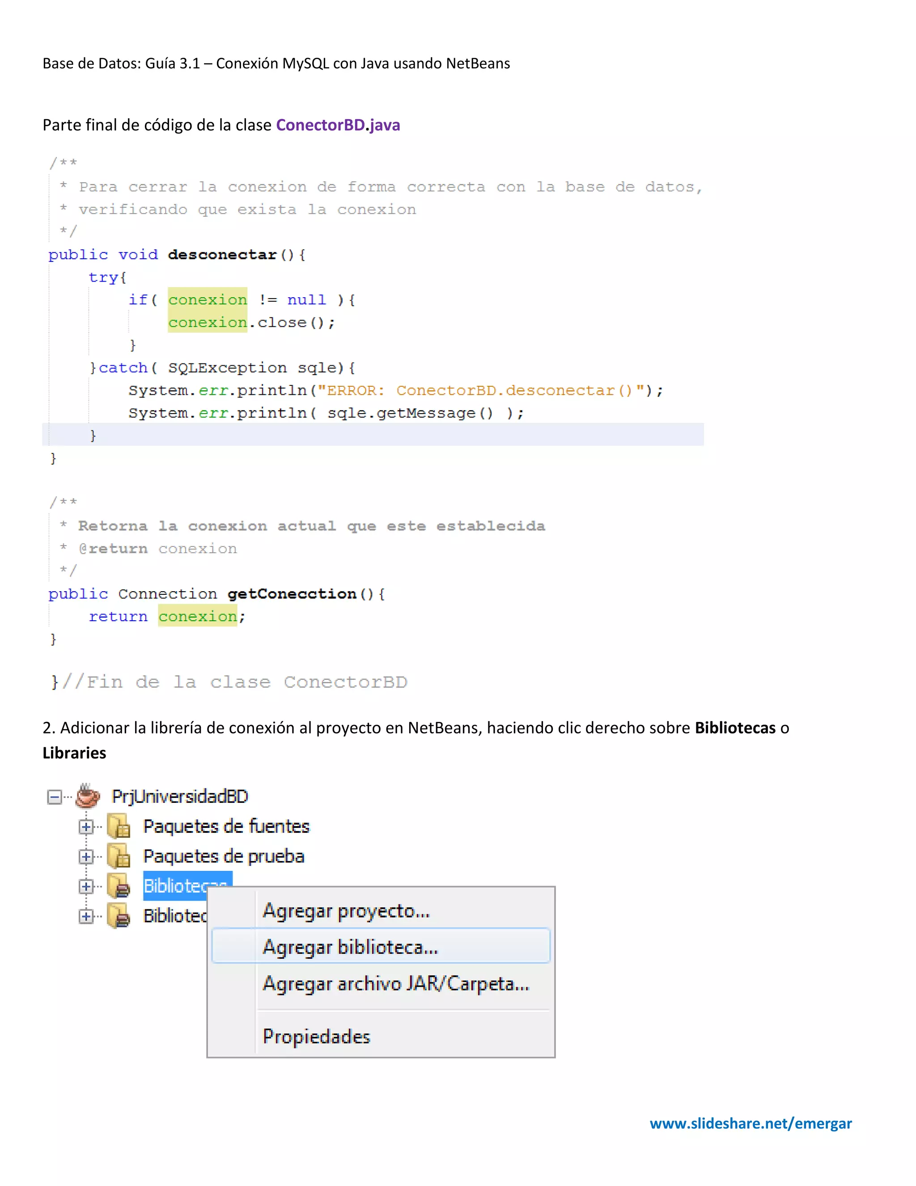Click highlighted conexion in return statement
This screenshot has height=1186, width=916.
click(198, 616)
